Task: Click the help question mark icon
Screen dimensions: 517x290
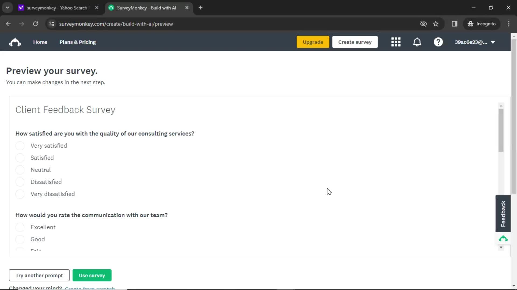Action: coord(438,42)
